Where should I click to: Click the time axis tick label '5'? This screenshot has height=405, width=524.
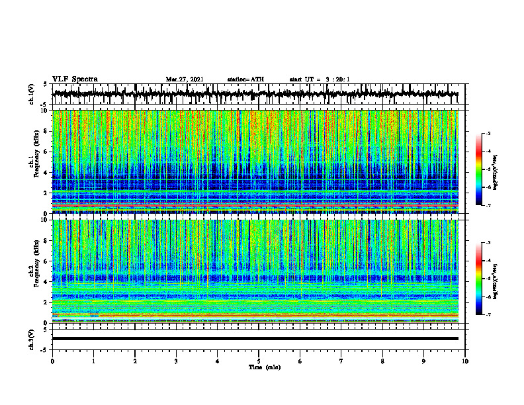pyautogui.click(x=259, y=361)
